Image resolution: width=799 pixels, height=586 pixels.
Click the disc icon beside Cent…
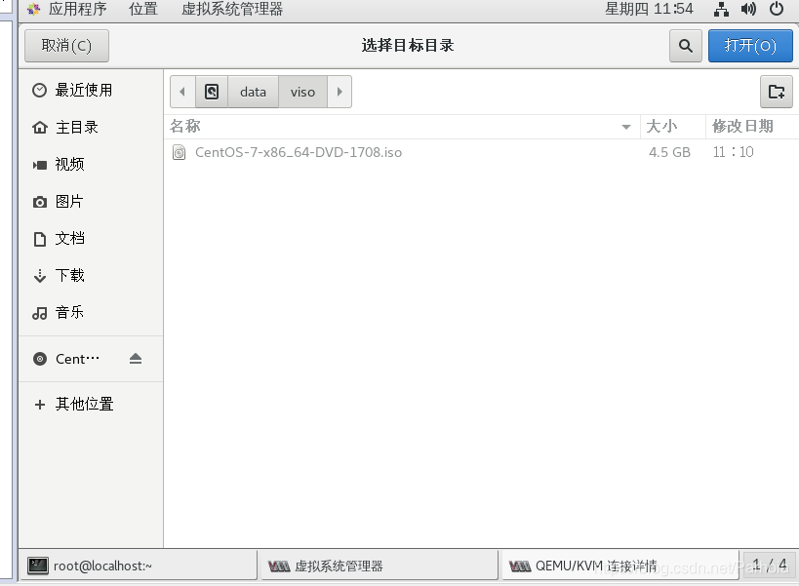coord(40,359)
